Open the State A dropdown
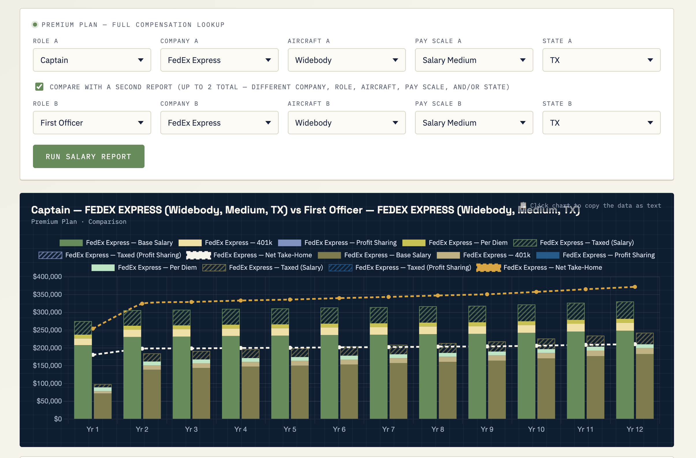The width and height of the screenshot is (696, 458). [601, 60]
